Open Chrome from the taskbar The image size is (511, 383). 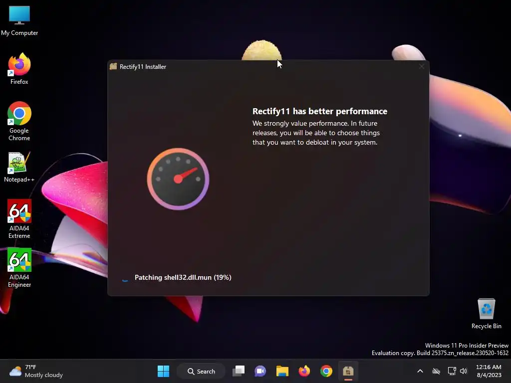(x=326, y=371)
